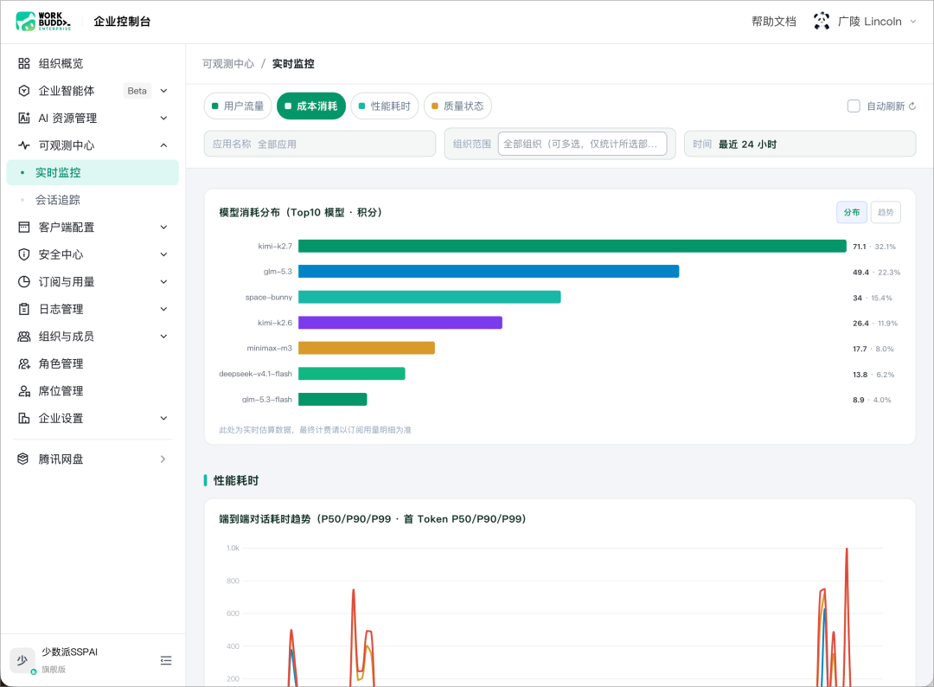Click the refresh arrow beside 自动刷新
934x687 pixels.
tap(912, 106)
